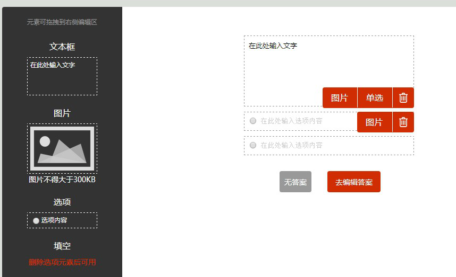
Task: Click the 图片 button on the text box toolbar
Action: 340,97
